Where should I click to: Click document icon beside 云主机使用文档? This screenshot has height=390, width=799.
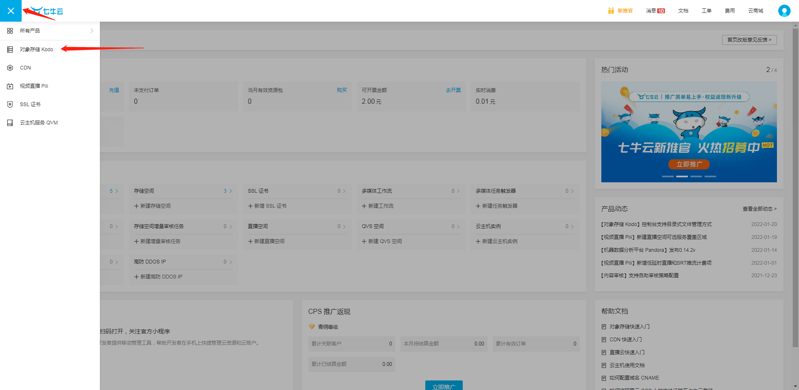pyautogui.click(x=604, y=365)
